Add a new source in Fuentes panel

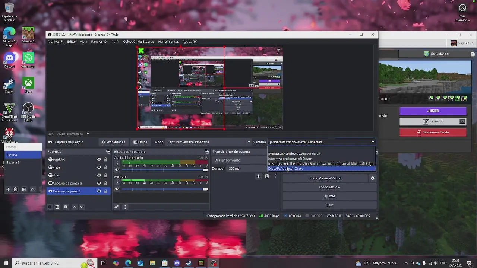(50, 207)
